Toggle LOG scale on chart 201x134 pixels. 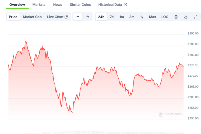click(x=165, y=17)
